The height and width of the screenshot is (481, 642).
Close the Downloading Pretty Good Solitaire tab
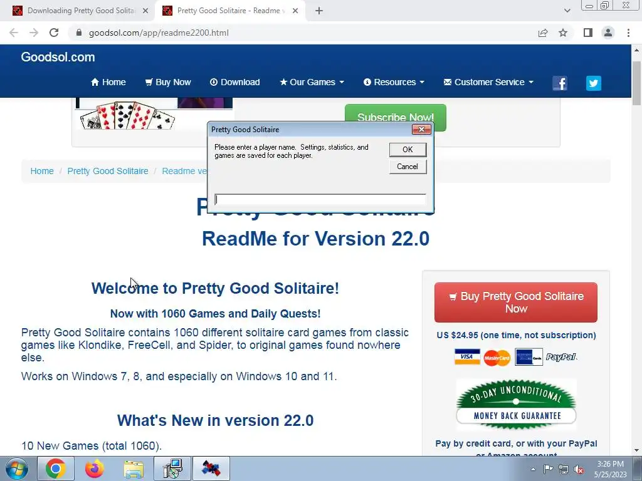click(x=145, y=11)
